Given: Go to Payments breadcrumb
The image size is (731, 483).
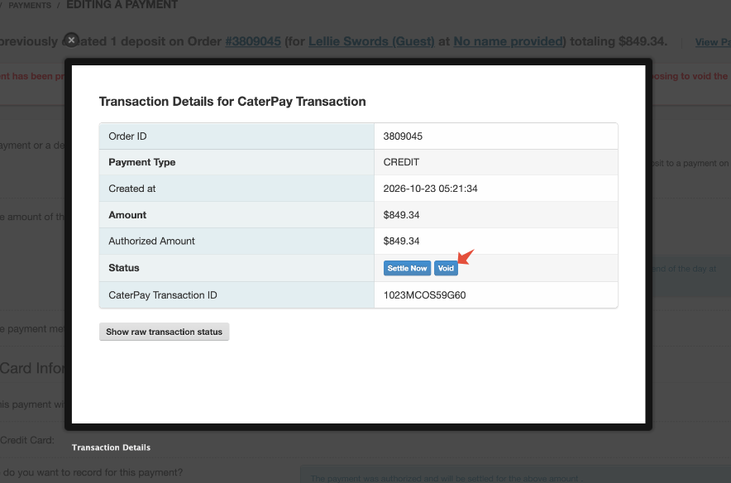Looking at the screenshot, I should point(30,5).
